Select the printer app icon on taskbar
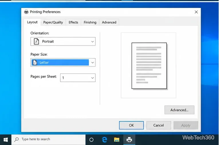The width and height of the screenshot is (219, 145). point(129,140)
